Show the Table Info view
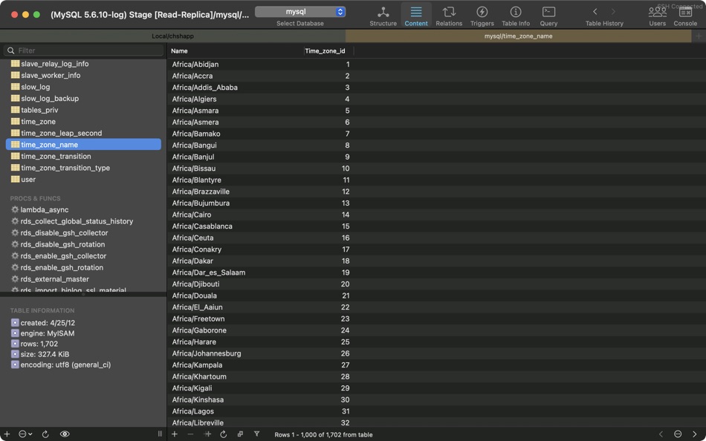The height and width of the screenshot is (441, 706). (516, 16)
